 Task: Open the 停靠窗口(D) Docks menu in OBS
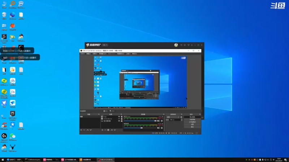(x=103, y=54)
